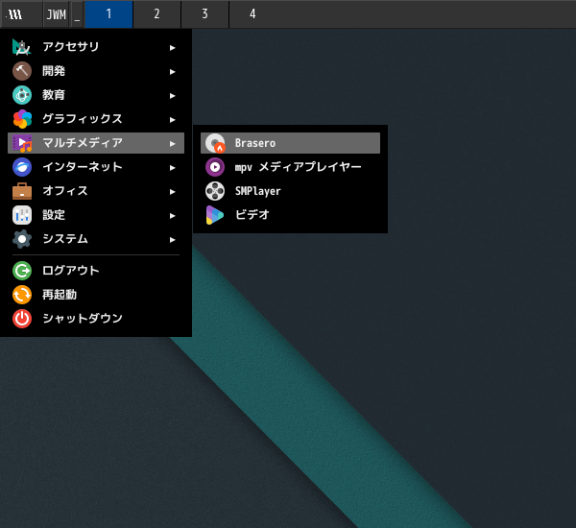Image resolution: width=576 pixels, height=528 pixels.
Task: Click the 設定 sliders icon
Action: 22,215
